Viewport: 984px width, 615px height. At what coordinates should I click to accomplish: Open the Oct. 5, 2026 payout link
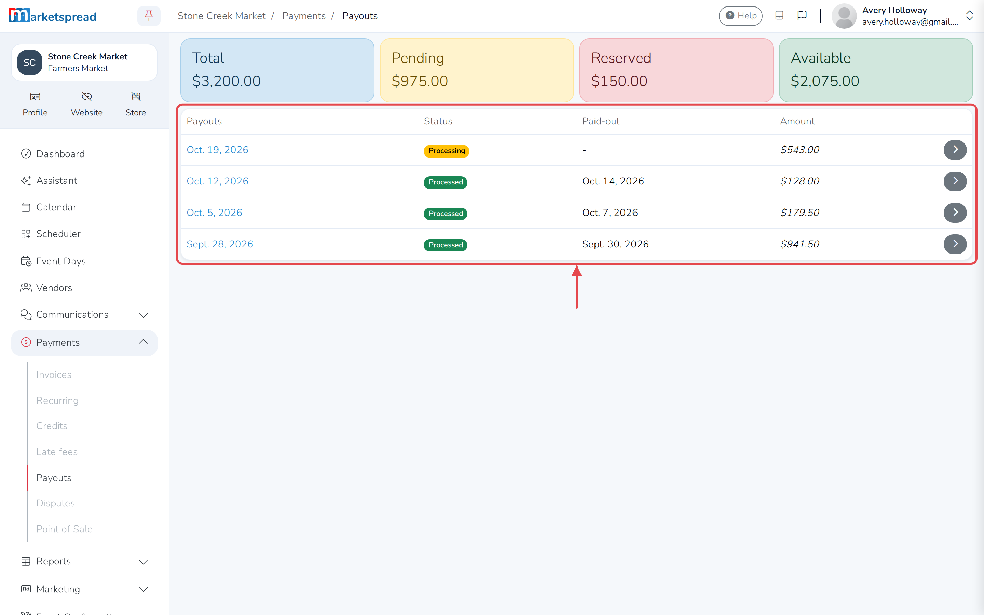tap(214, 213)
